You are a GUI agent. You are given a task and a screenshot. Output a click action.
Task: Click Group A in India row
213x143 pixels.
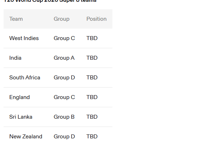[x=64, y=58]
